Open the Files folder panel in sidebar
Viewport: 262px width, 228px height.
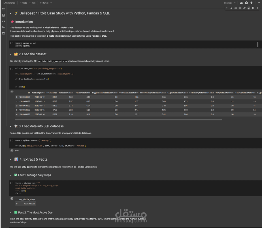3,33
